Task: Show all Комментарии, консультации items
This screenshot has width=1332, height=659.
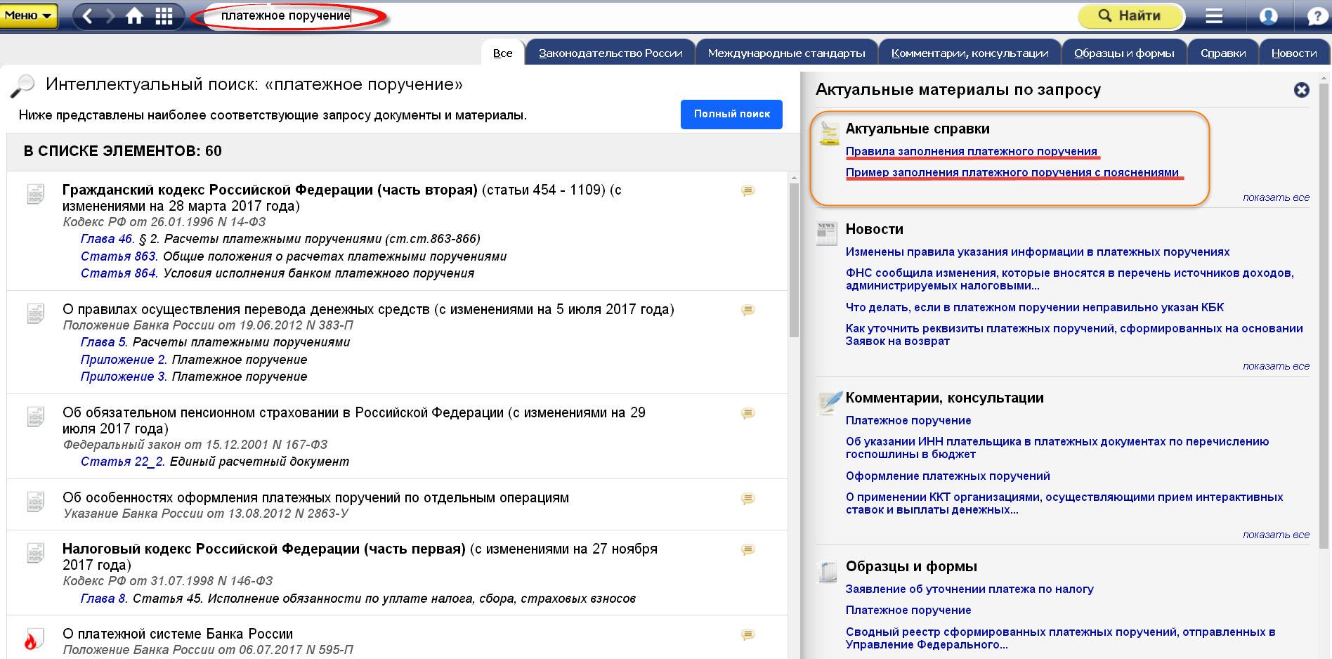Action: (1276, 535)
